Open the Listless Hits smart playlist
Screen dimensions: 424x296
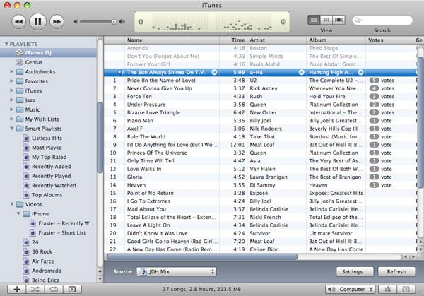coord(47,138)
